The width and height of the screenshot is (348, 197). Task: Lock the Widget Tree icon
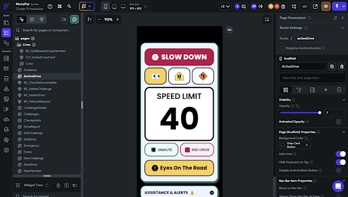click(58, 185)
